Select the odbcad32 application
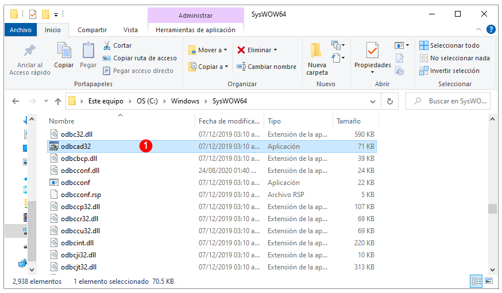Viewport: 502px width, 293px height. pos(212,146)
